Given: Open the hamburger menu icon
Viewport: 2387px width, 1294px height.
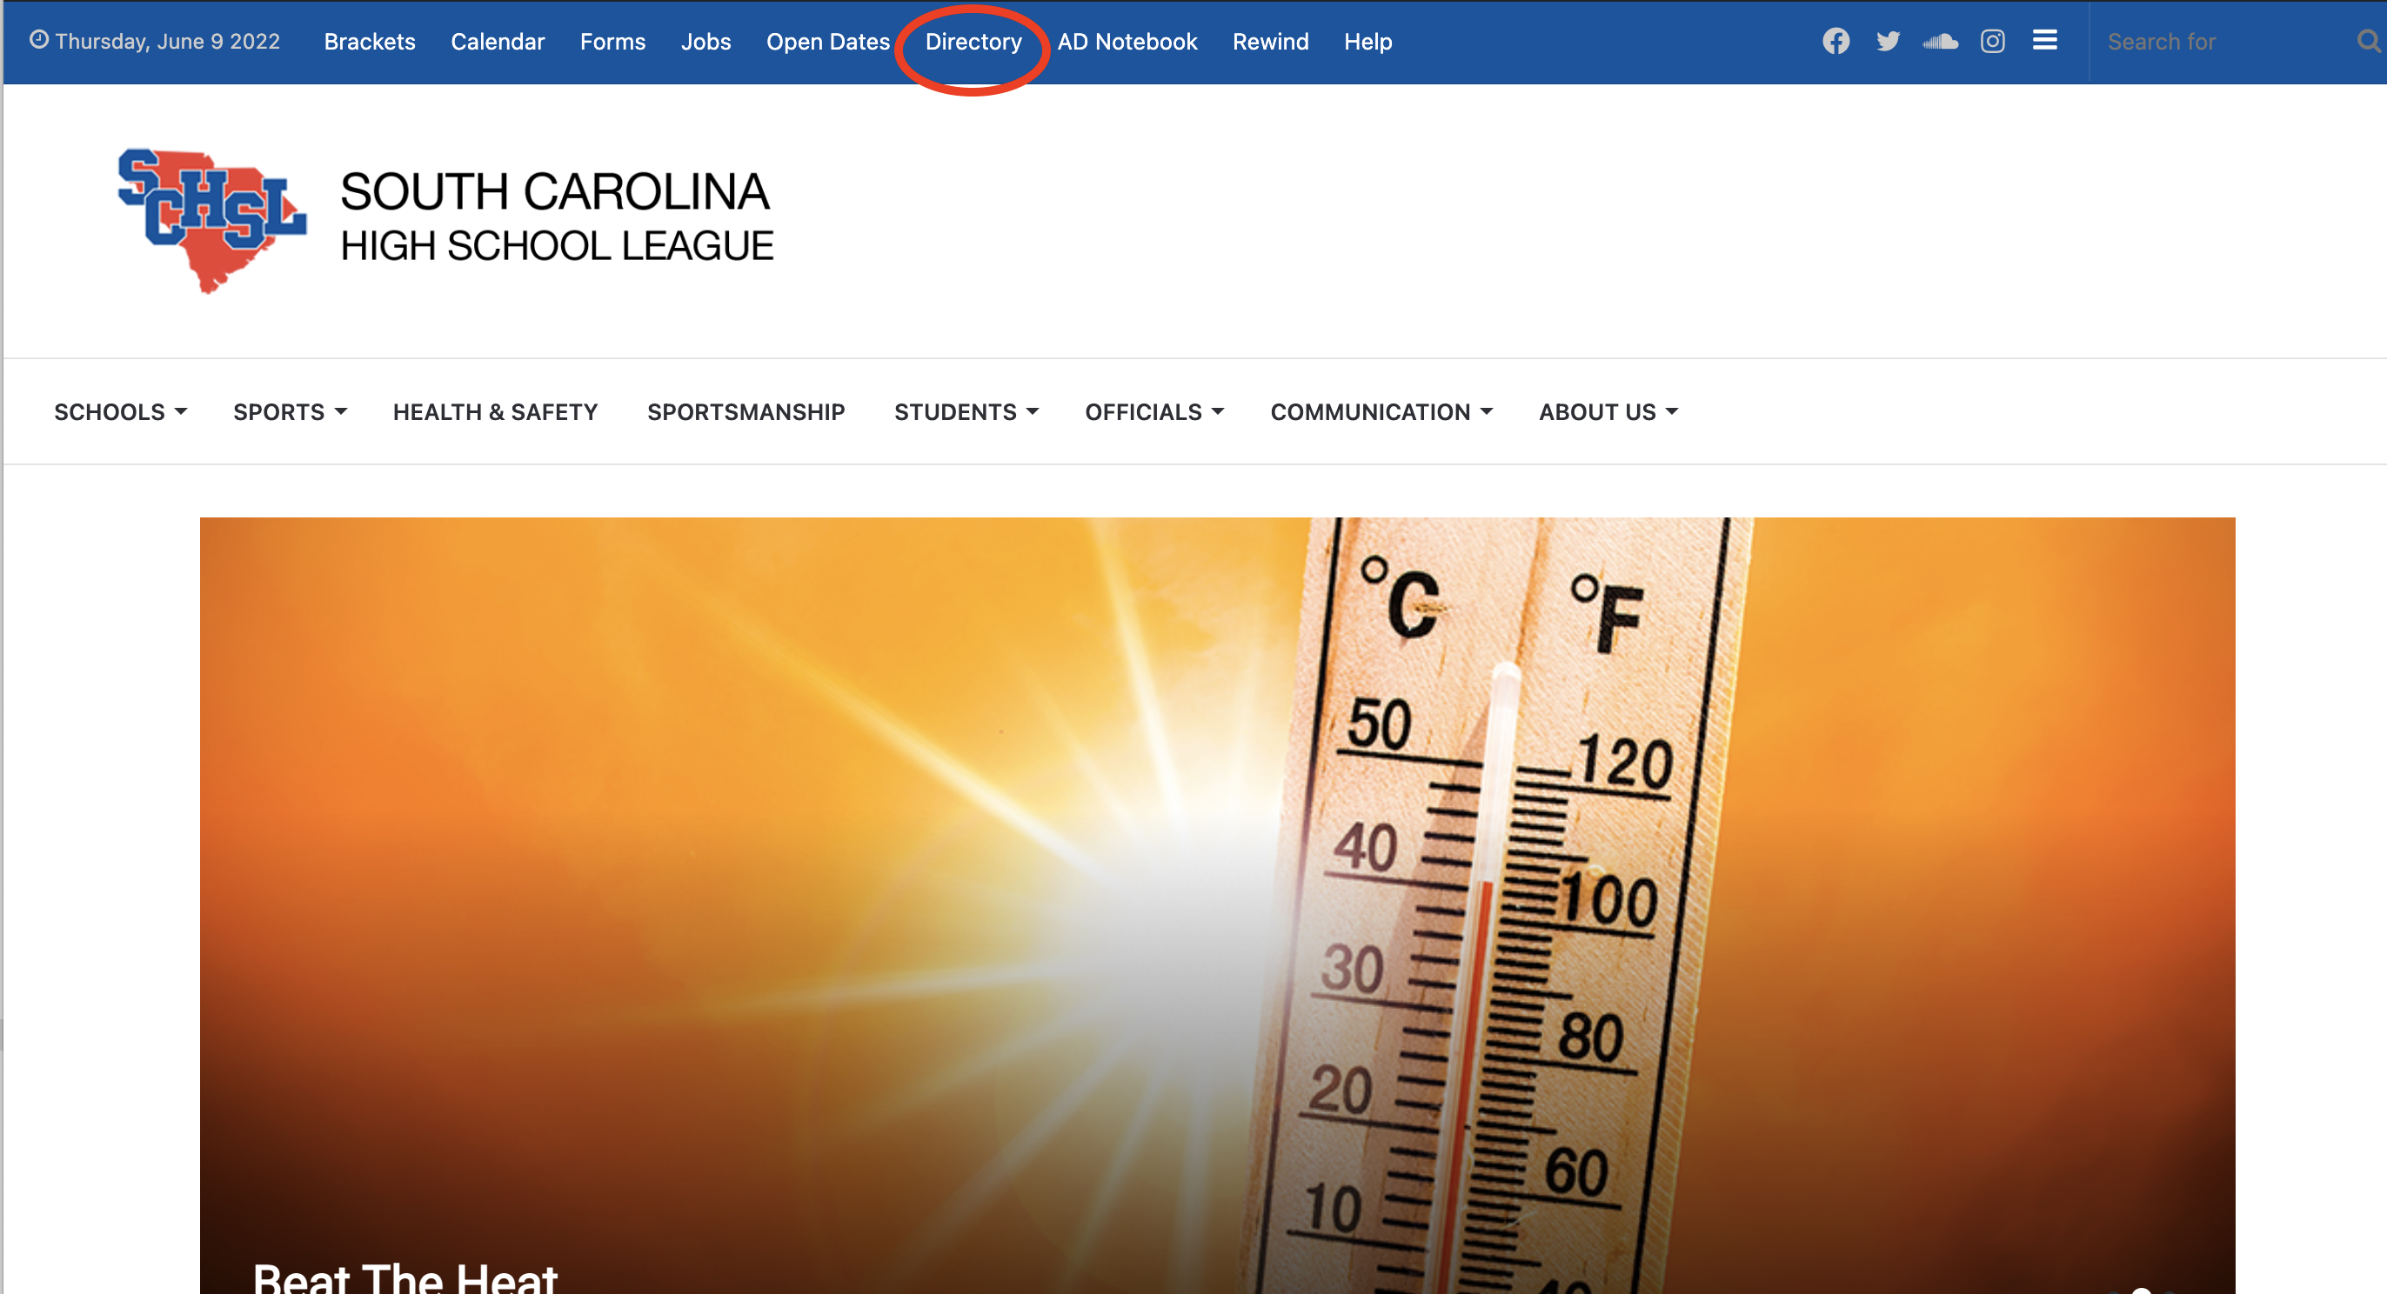Looking at the screenshot, I should pos(2045,40).
